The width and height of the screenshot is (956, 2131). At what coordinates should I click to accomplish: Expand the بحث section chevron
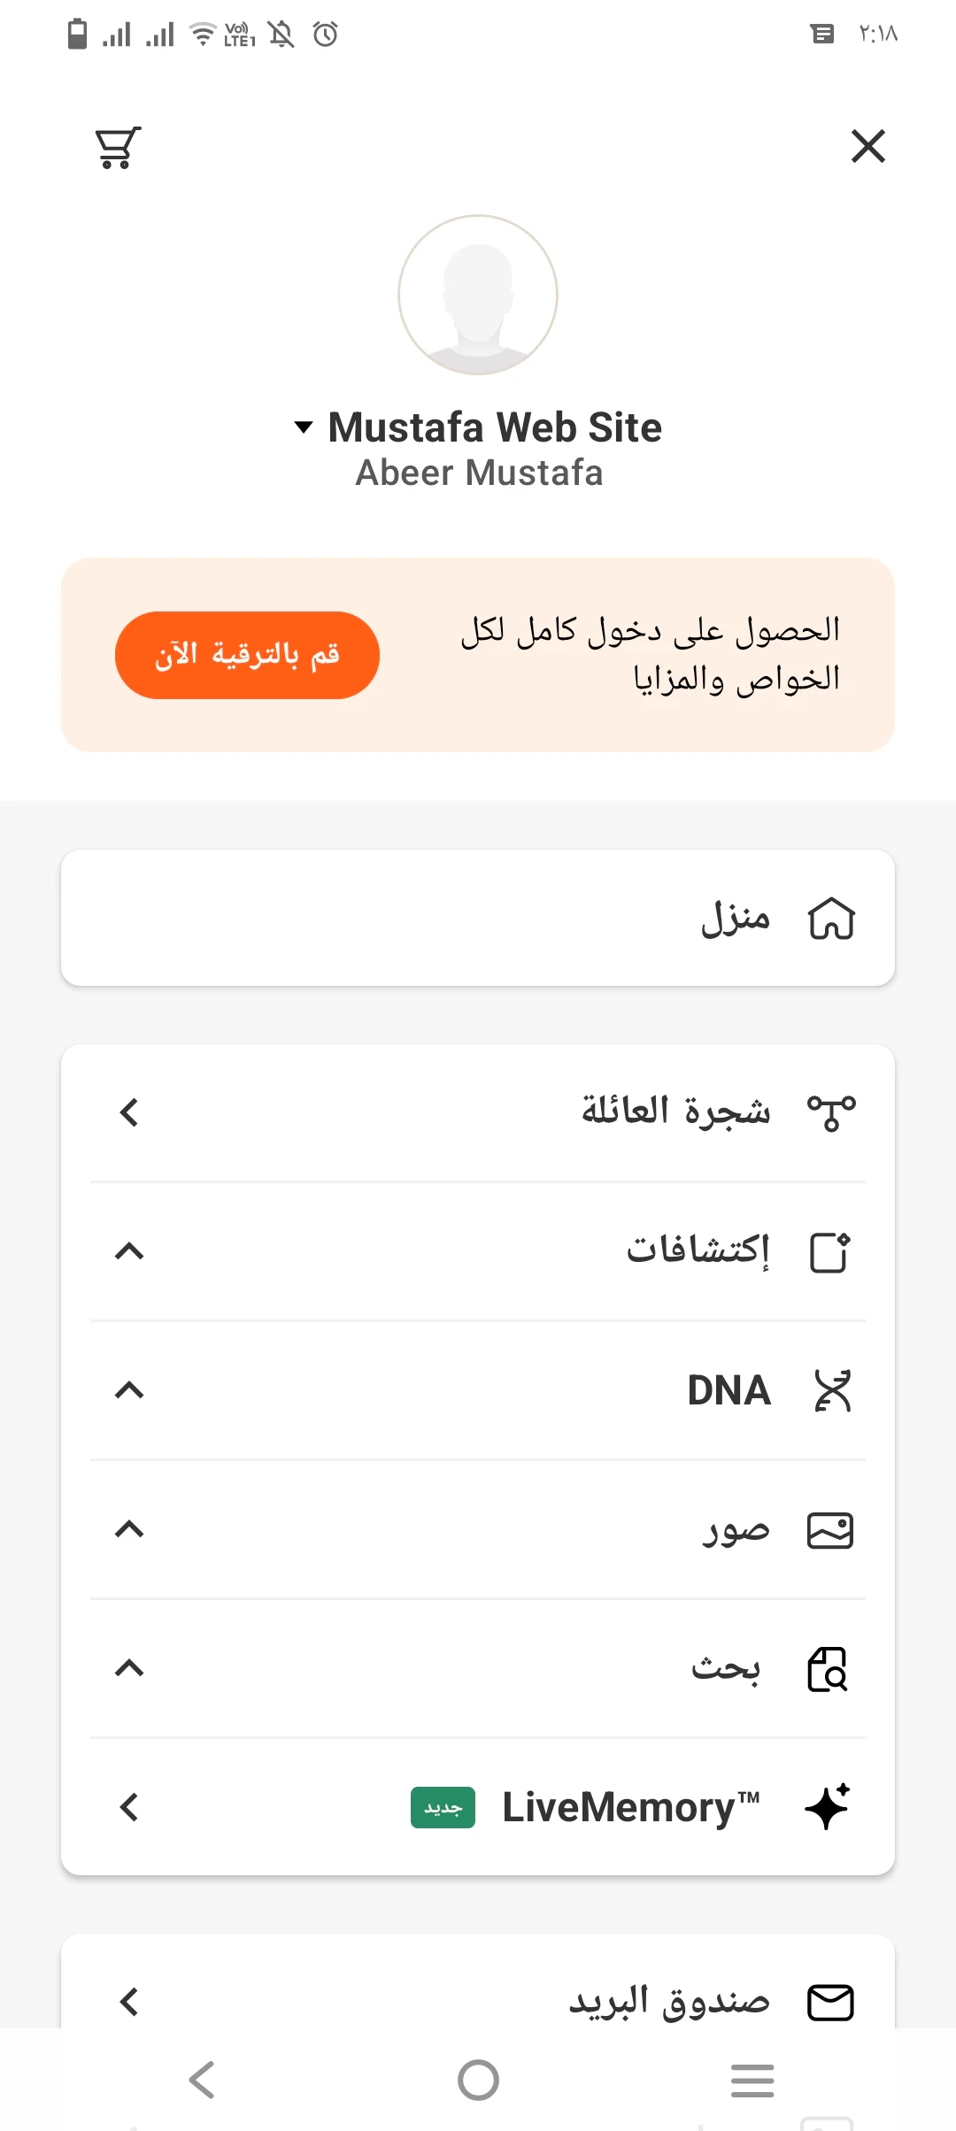[129, 1668]
